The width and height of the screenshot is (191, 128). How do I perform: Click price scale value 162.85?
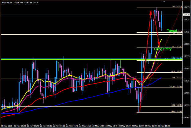[x=186, y=69]
